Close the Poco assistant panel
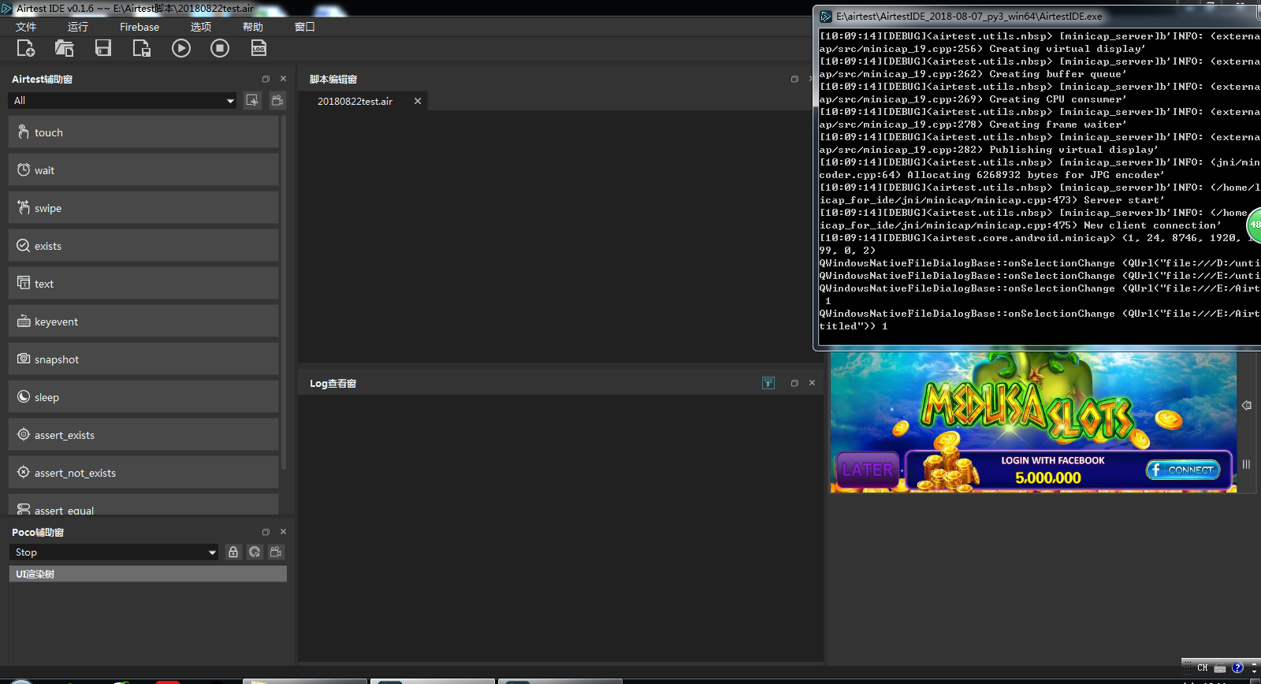 (x=283, y=532)
